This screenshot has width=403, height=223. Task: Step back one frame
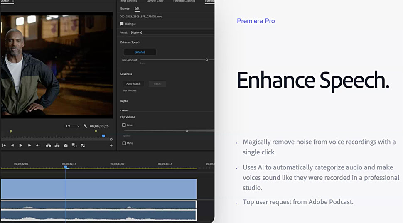[x=12, y=145]
